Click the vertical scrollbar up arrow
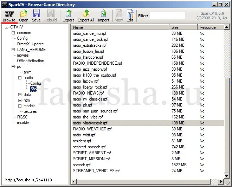The width and height of the screenshot is (232, 187). tap(227, 27)
